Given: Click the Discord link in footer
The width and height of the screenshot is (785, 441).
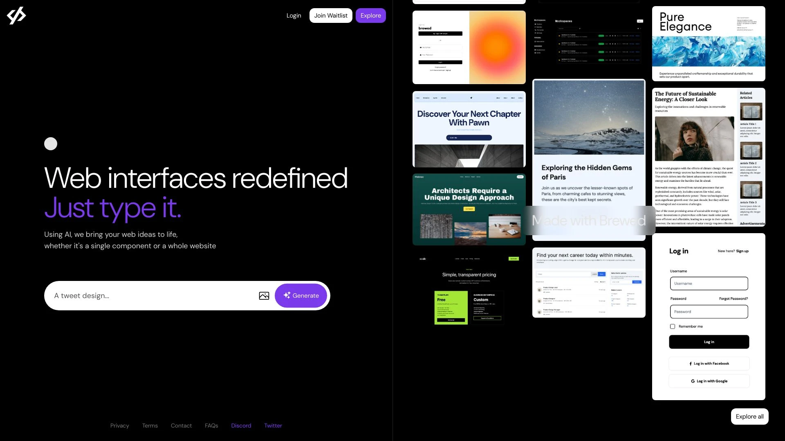Looking at the screenshot, I should 241,425.
